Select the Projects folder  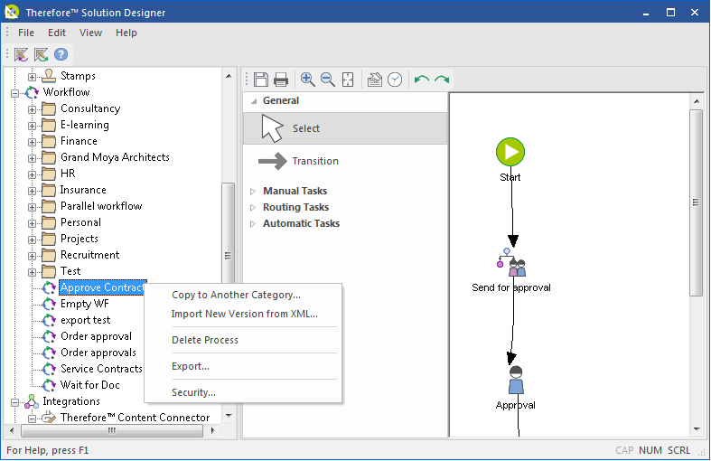click(80, 239)
